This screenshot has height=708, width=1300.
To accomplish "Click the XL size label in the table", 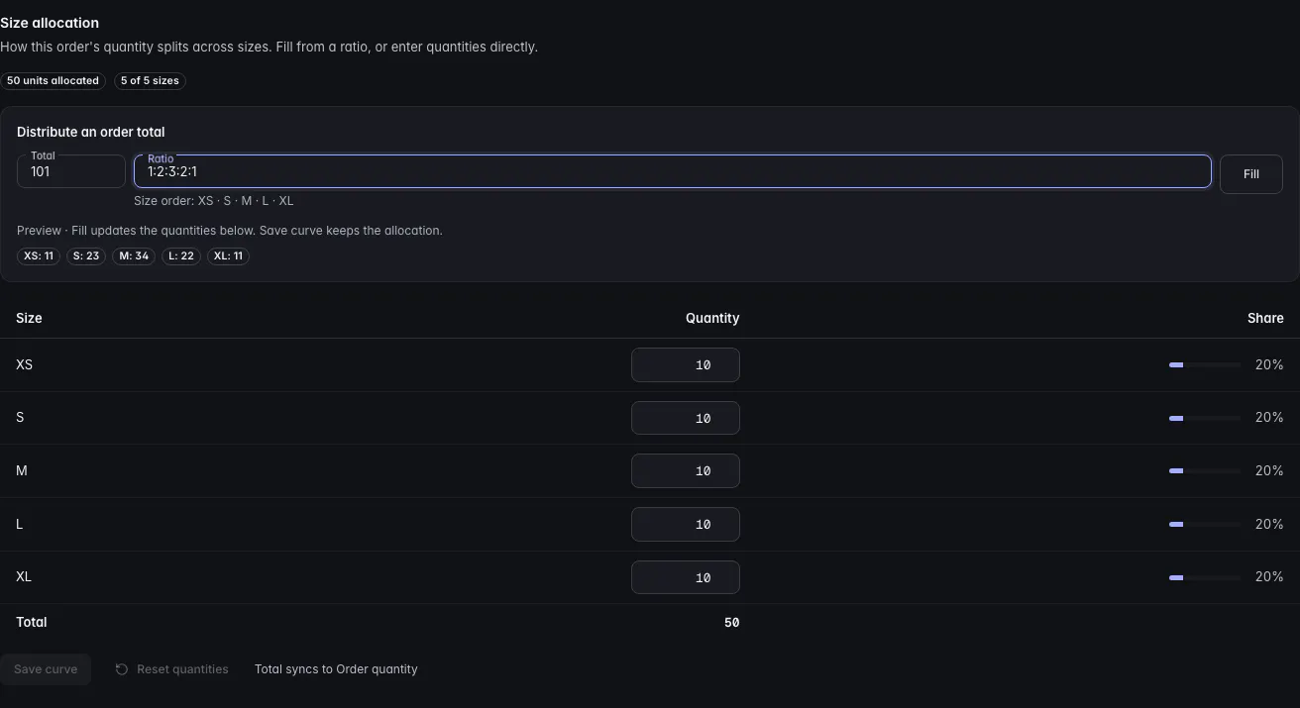I will [x=24, y=577].
